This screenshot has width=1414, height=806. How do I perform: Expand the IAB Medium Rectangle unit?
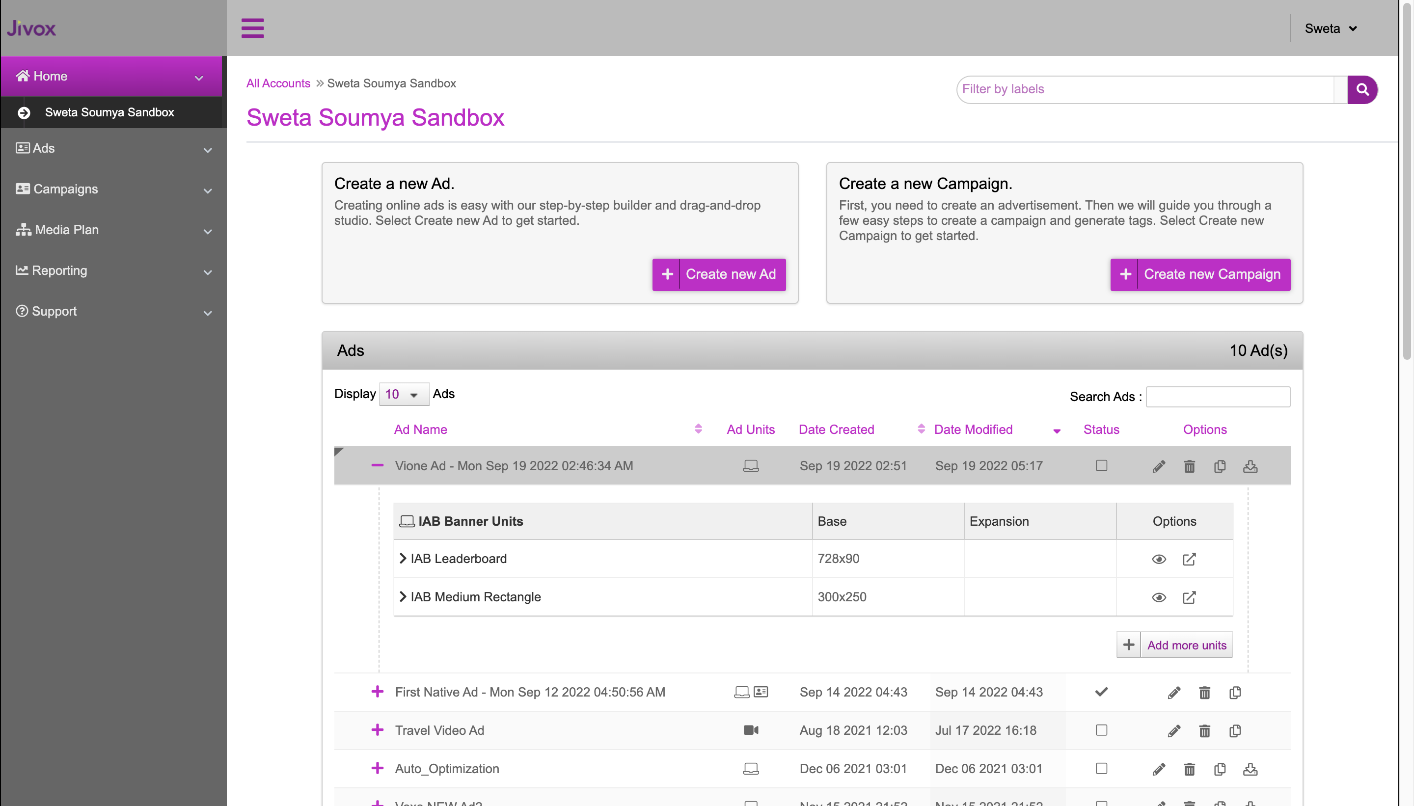(403, 597)
